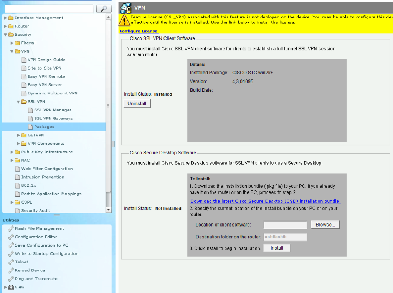Open Web Filter Configuration in tree
Viewport: 393px width, 293px height.
click(47, 169)
